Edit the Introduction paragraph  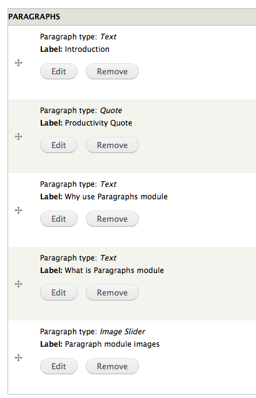(59, 71)
